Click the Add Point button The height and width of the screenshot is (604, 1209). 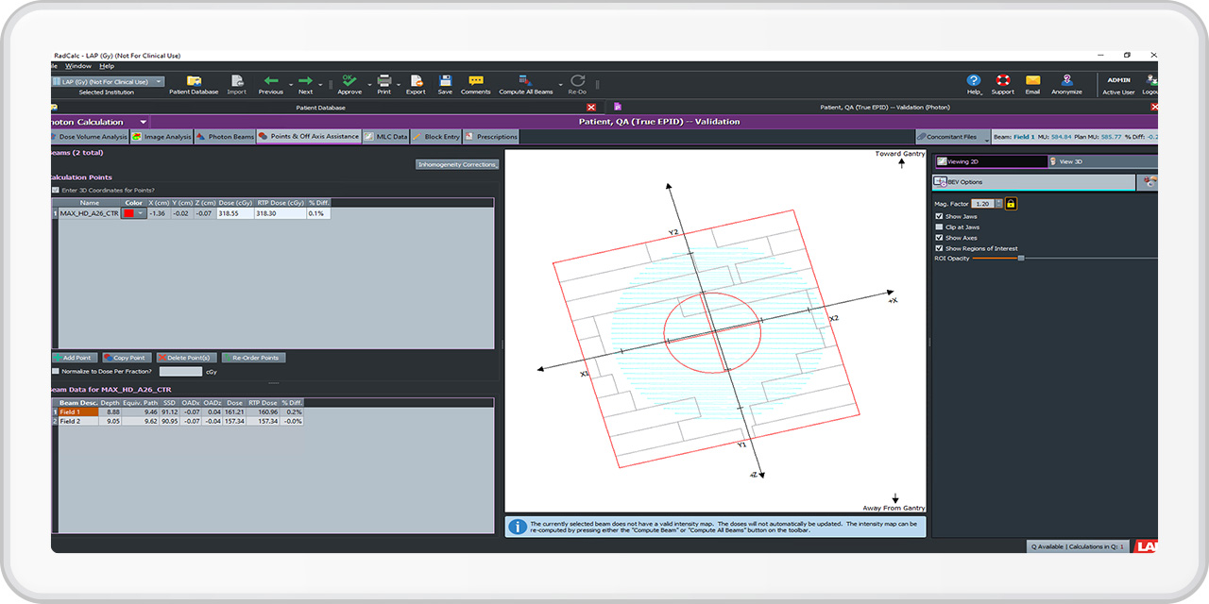click(x=74, y=358)
